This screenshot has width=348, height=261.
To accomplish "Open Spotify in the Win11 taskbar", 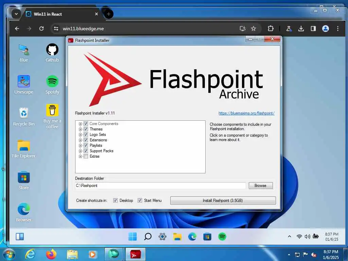I will (222, 237).
